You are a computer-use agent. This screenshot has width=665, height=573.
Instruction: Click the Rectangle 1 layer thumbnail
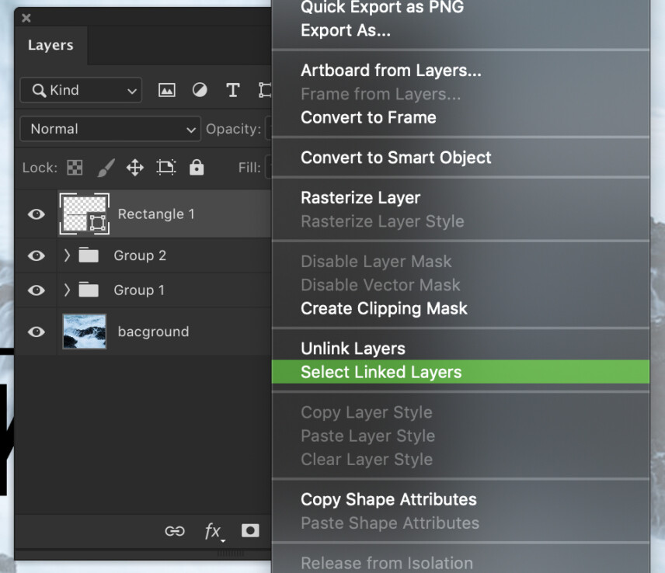pos(84,214)
